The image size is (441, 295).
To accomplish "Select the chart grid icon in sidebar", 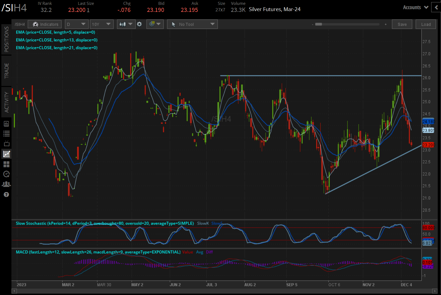I will (6, 154).
